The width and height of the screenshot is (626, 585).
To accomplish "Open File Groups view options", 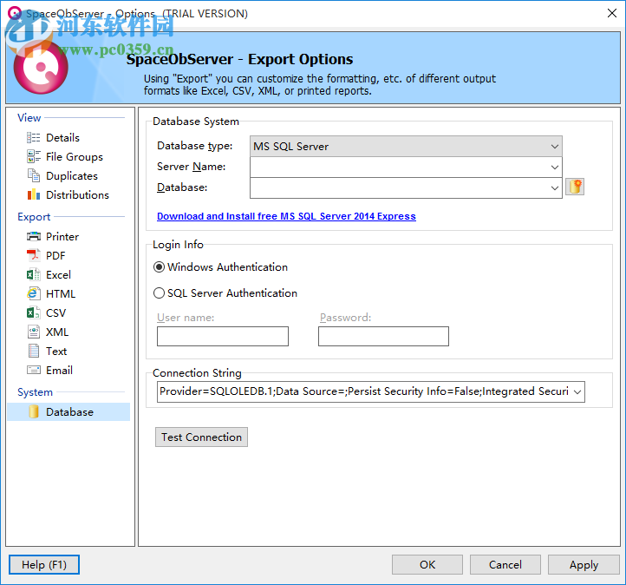I will coord(75,157).
